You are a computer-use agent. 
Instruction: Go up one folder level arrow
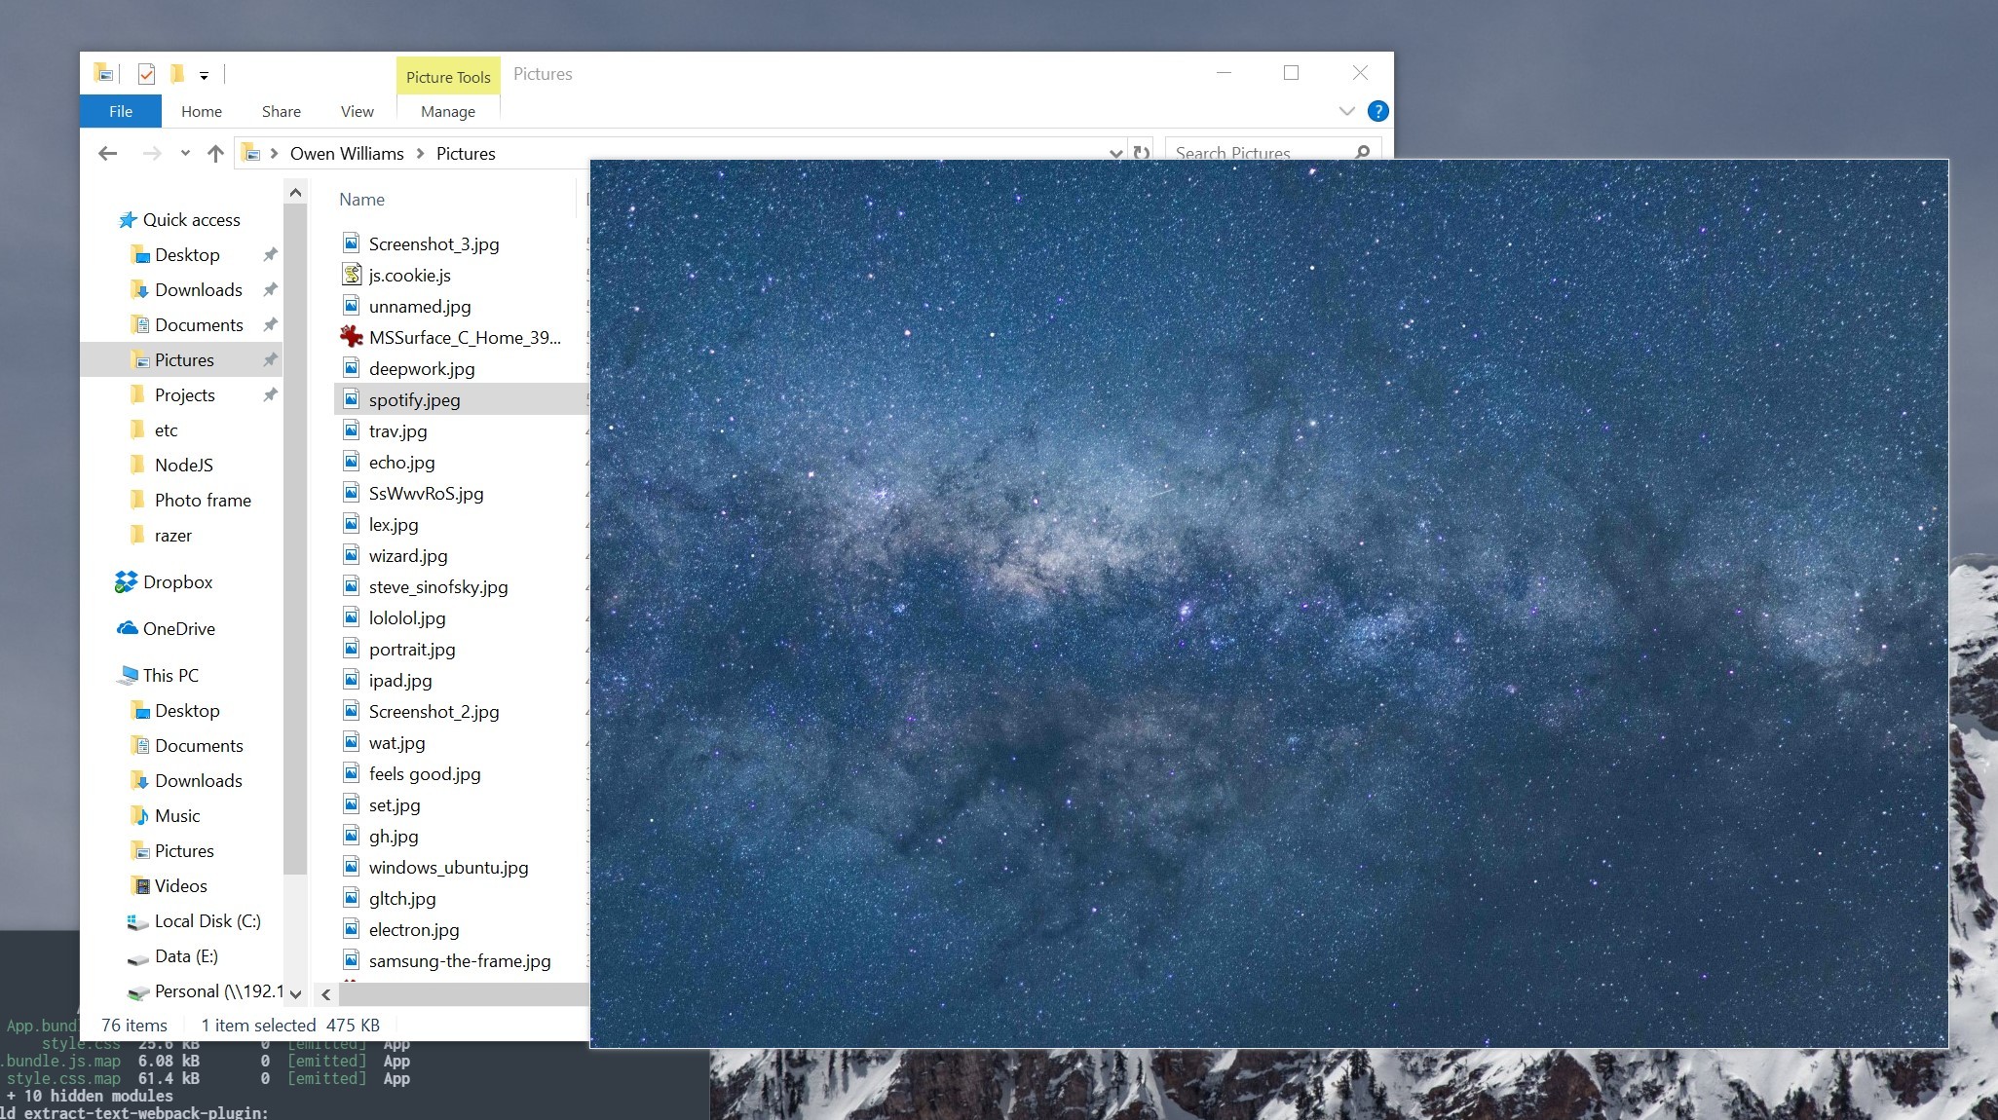(x=215, y=153)
